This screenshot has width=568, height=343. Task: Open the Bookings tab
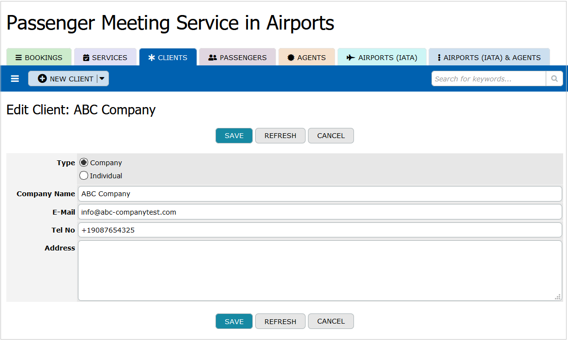pyautogui.click(x=39, y=58)
